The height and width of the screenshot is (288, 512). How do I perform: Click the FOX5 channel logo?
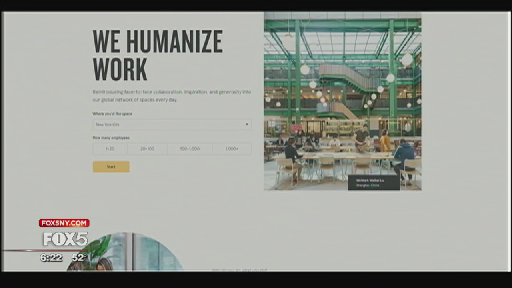65,239
